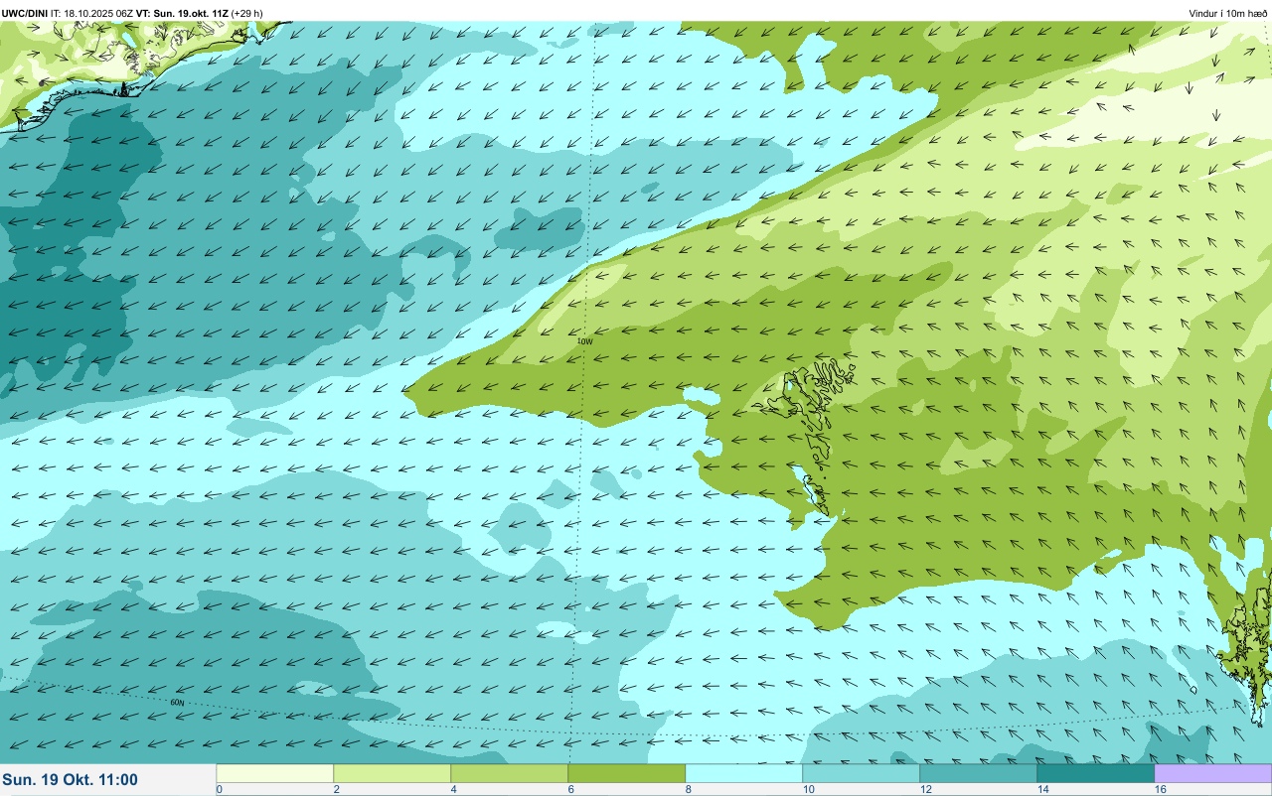Click the pale yellow 0–2 legend swatch
This screenshot has height=796, width=1272.
[x=275, y=772]
